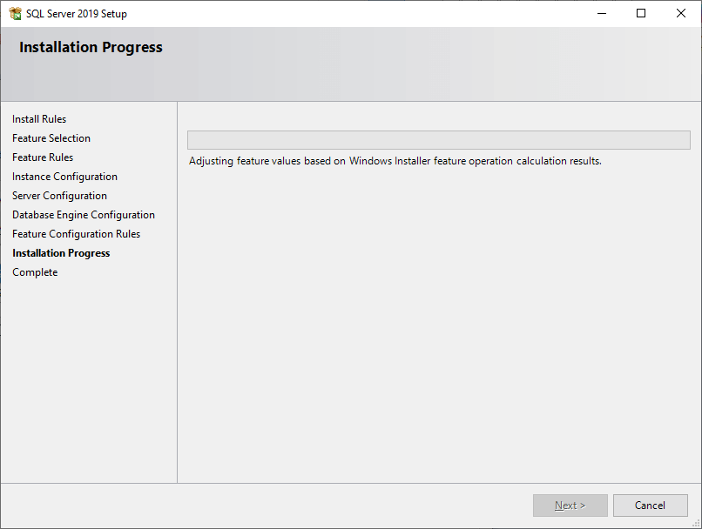This screenshot has height=529, width=702.
Task: Select Feature Rules from the navigation pane
Action: click(42, 157)
